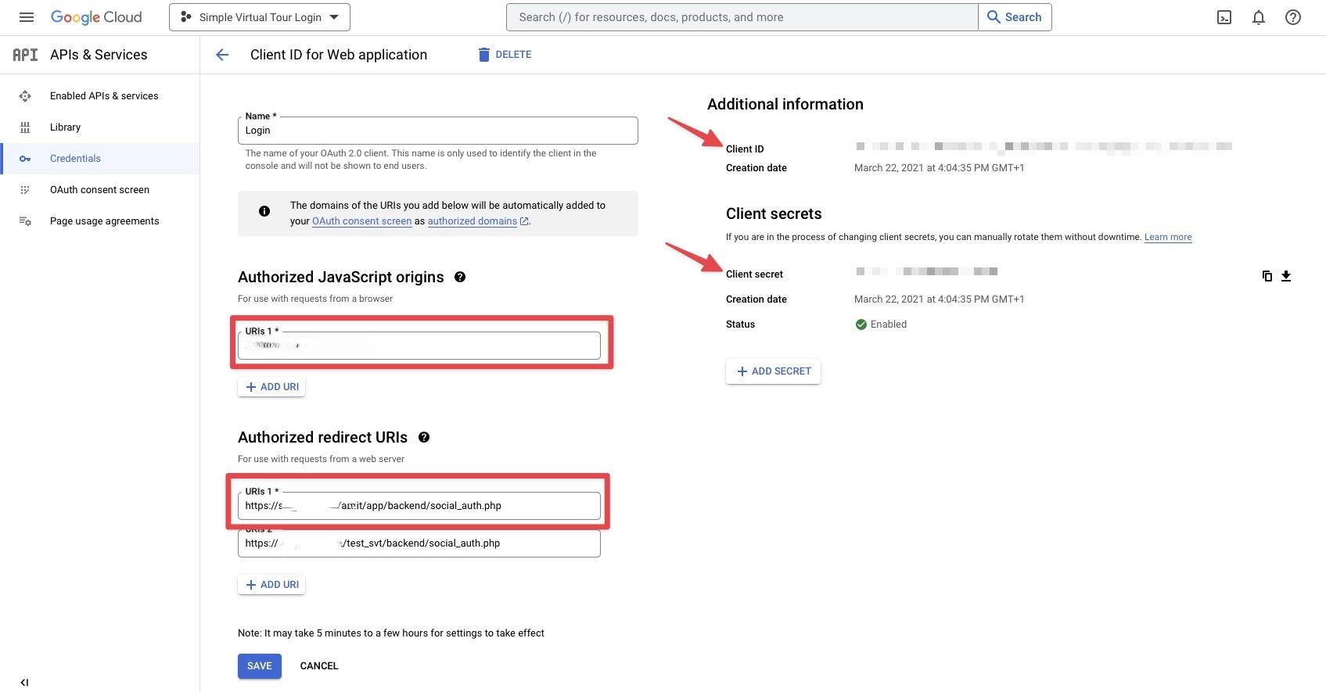Click the info icon in the notice box
Image resolution: width=1326 pixels, height=692 pixels.
[264, 211]
